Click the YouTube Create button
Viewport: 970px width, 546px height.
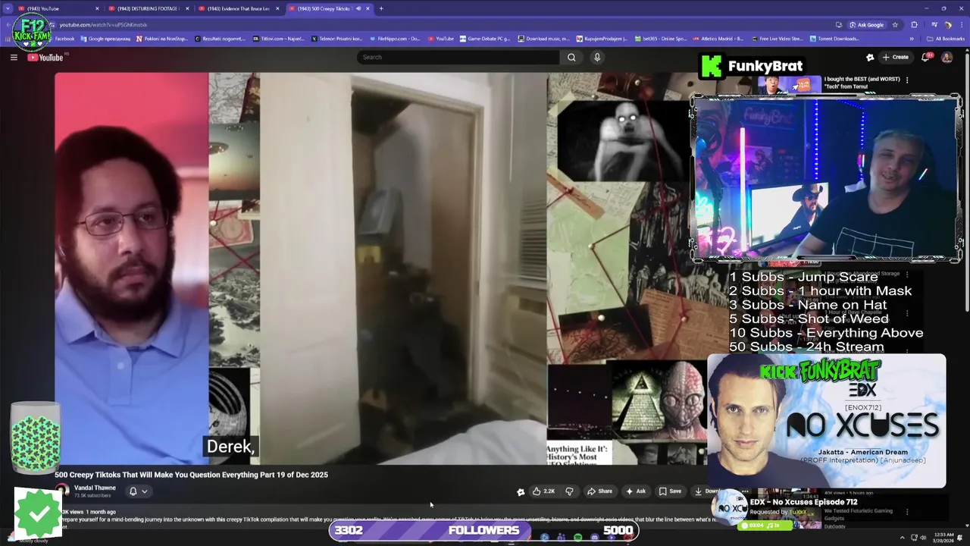[896, 57]
